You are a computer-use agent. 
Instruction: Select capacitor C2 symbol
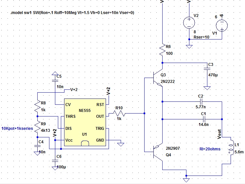201,102
